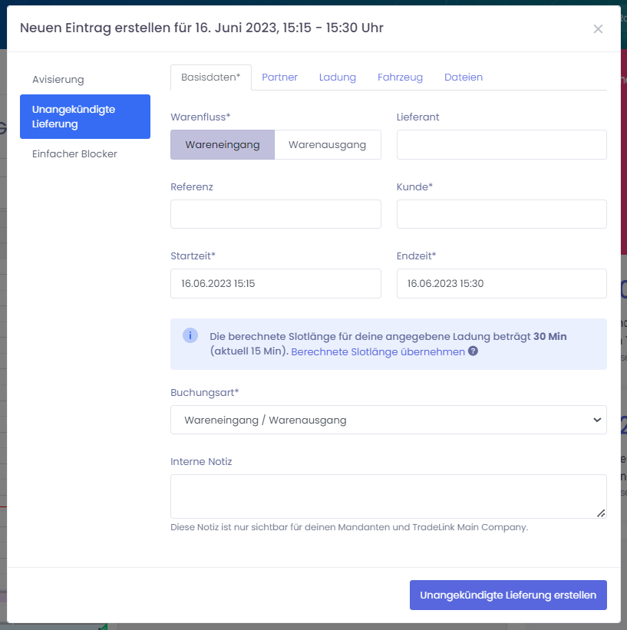627x630 pixels.
Task: Click Berechnete Slotlänge übernehmen link
Action: click(378, 351)
